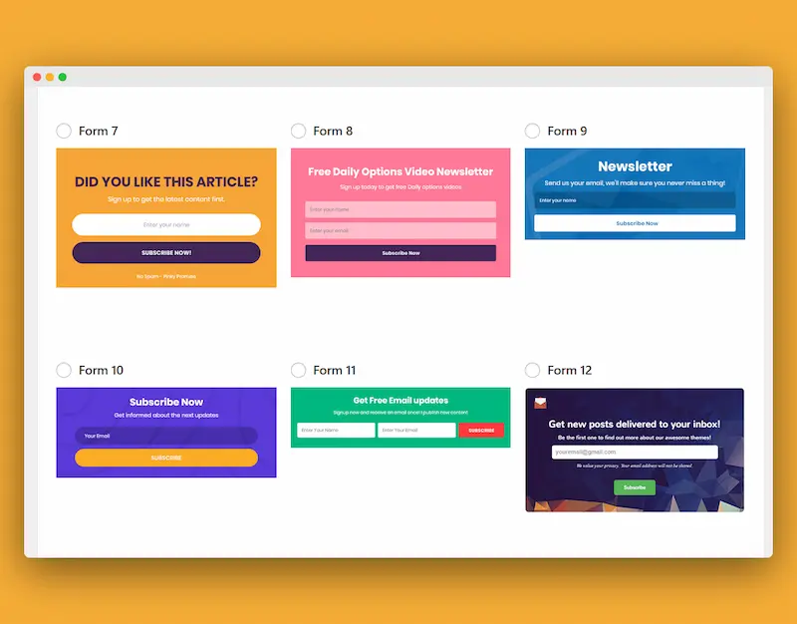797x624 pixels.
Task: Click 'Enter your name' in the blue Newsletter form
Action: click(x=636, y=200)
